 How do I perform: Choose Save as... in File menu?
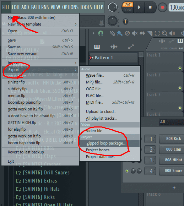pyautogui.click(x=40, y=47)
